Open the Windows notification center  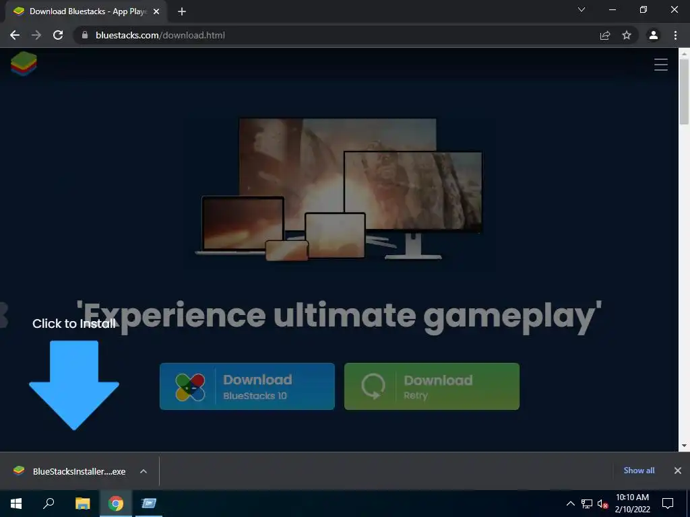point(667,504)
